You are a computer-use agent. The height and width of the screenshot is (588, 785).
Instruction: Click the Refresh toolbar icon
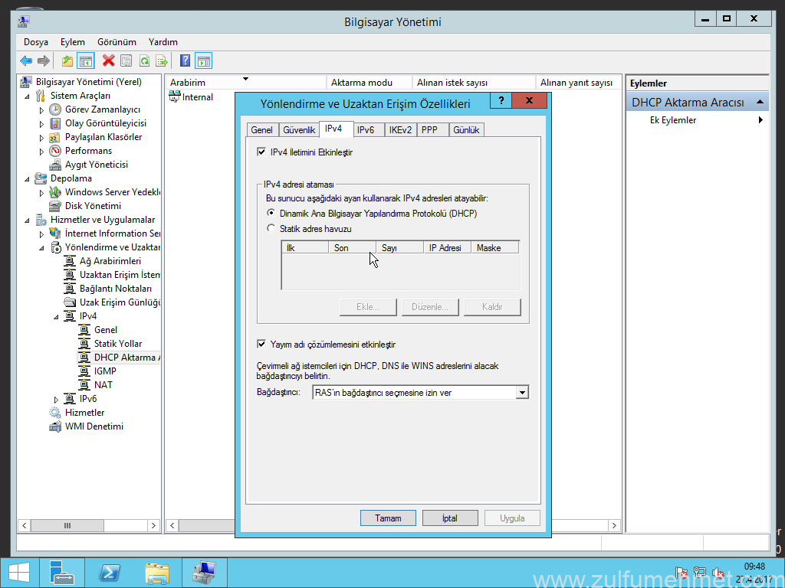(144, 61)
